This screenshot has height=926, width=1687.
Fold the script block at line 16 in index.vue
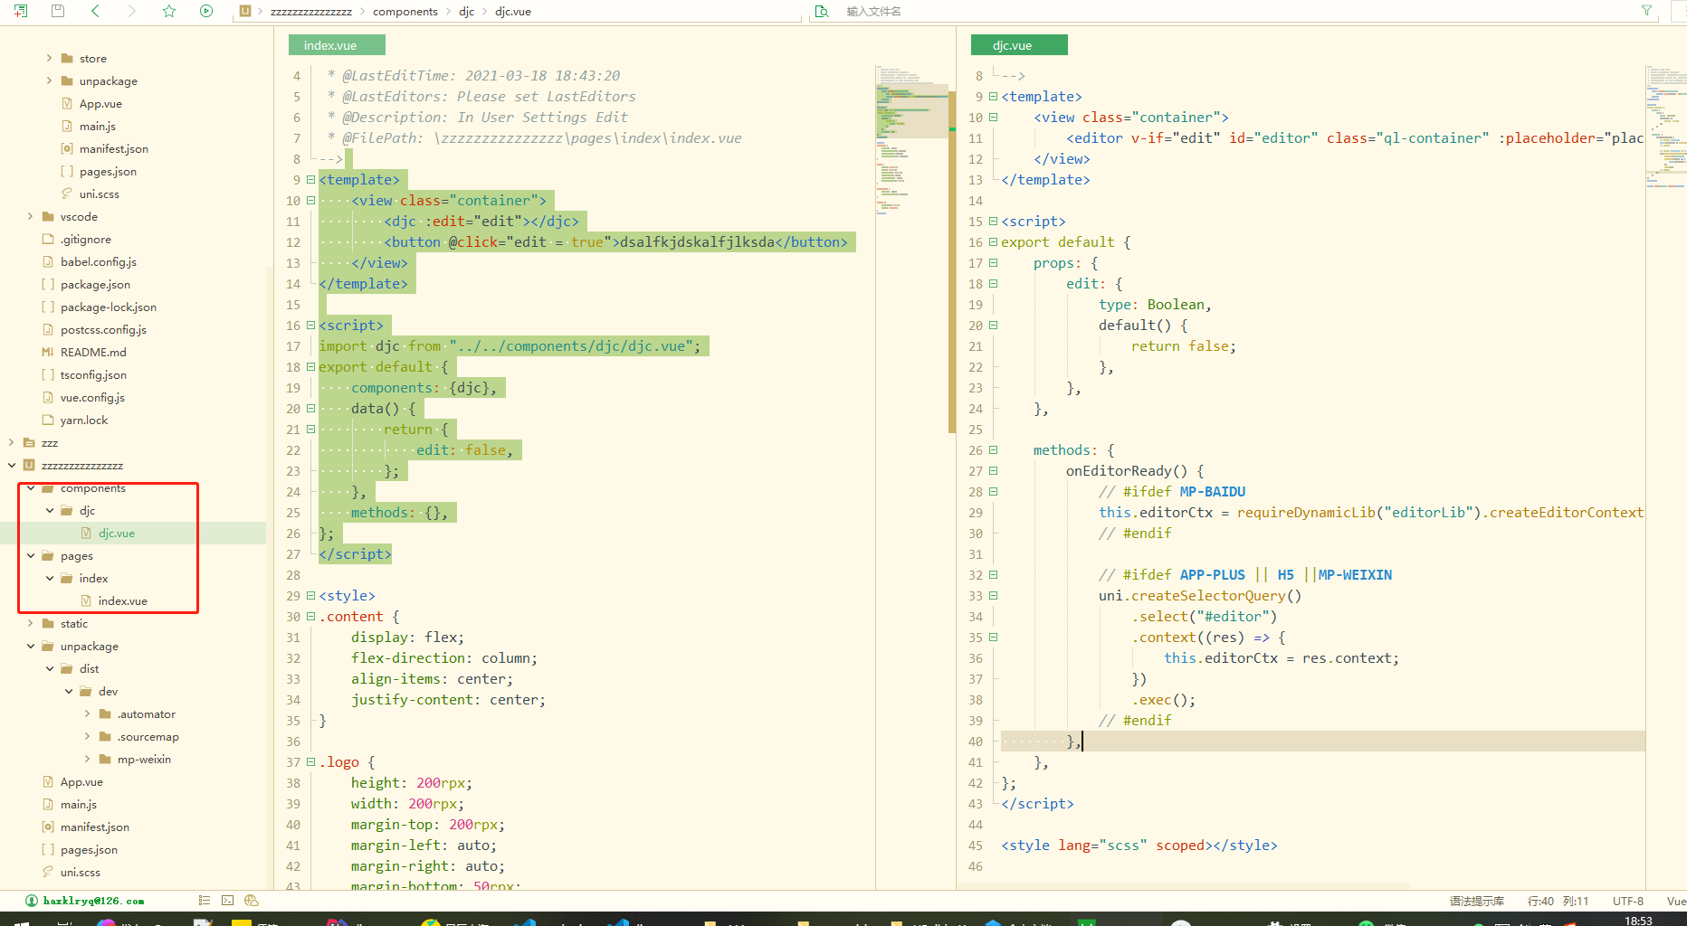tap(310, 325)
